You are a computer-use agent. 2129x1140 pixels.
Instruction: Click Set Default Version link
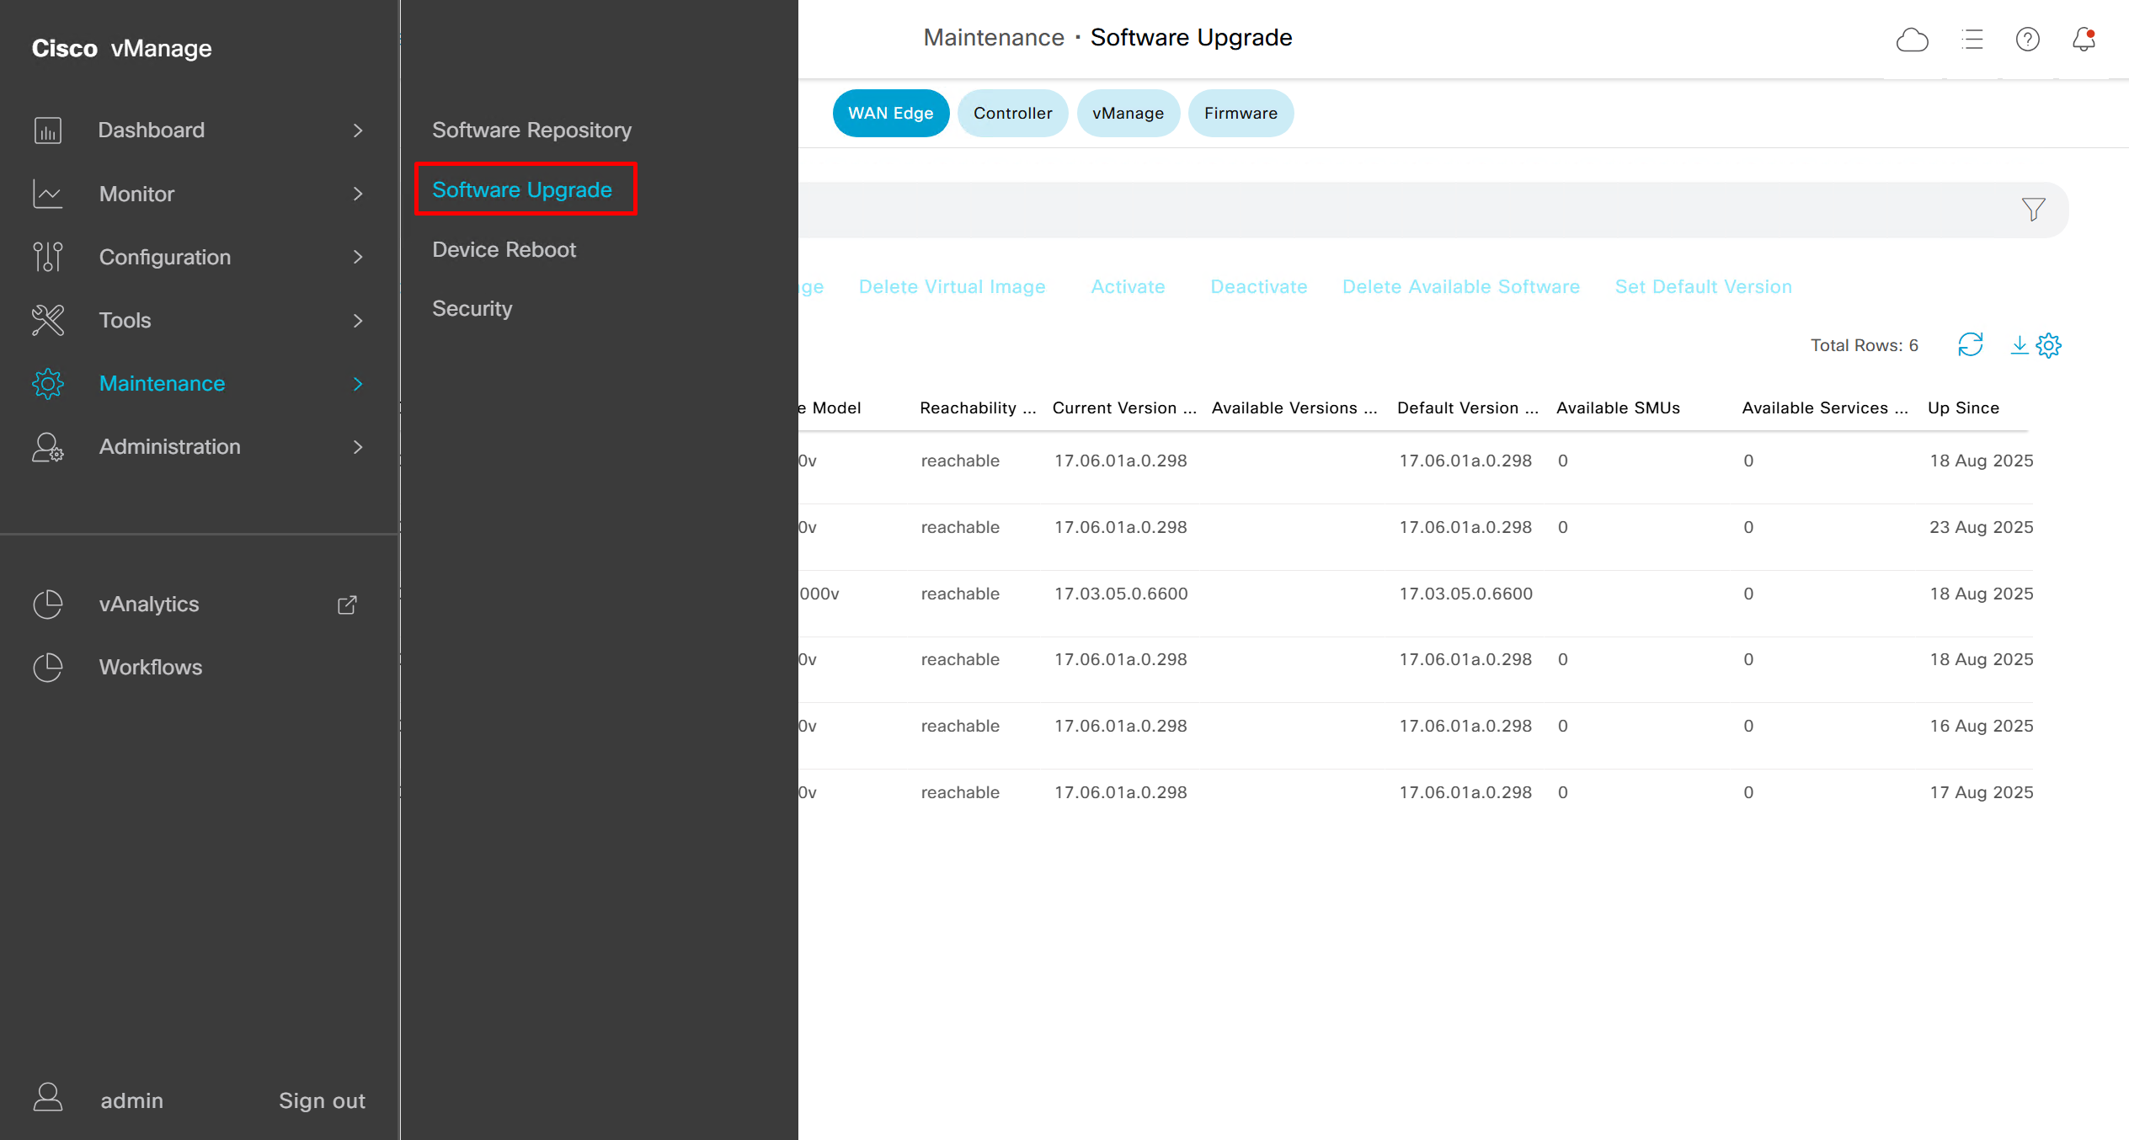point(1703,286)
